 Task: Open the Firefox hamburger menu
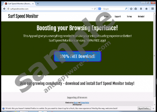click(153, 9)
